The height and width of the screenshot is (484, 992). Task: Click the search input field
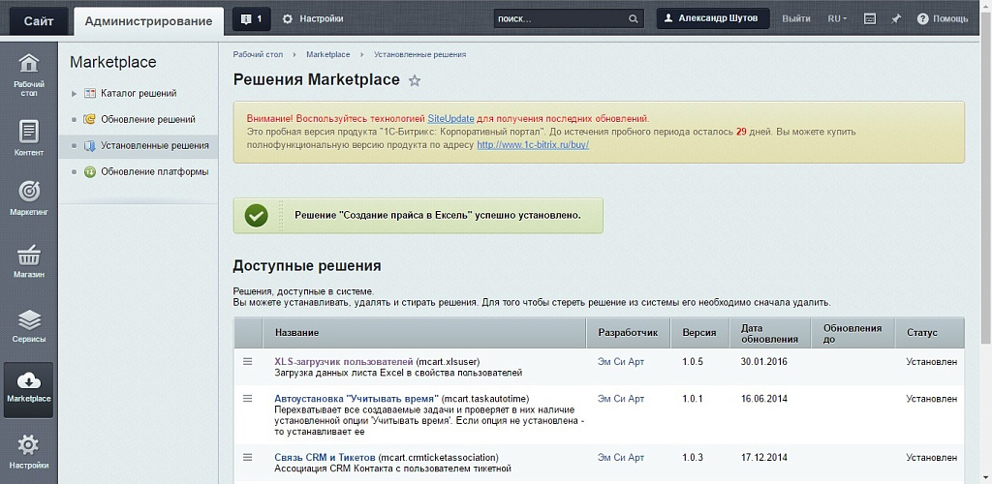[x=560, y=18]
